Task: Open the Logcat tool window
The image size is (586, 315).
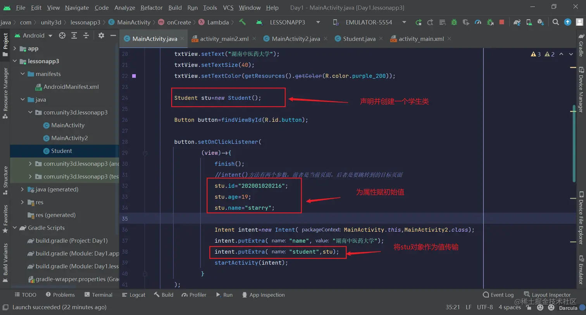Action: point(134,295)
